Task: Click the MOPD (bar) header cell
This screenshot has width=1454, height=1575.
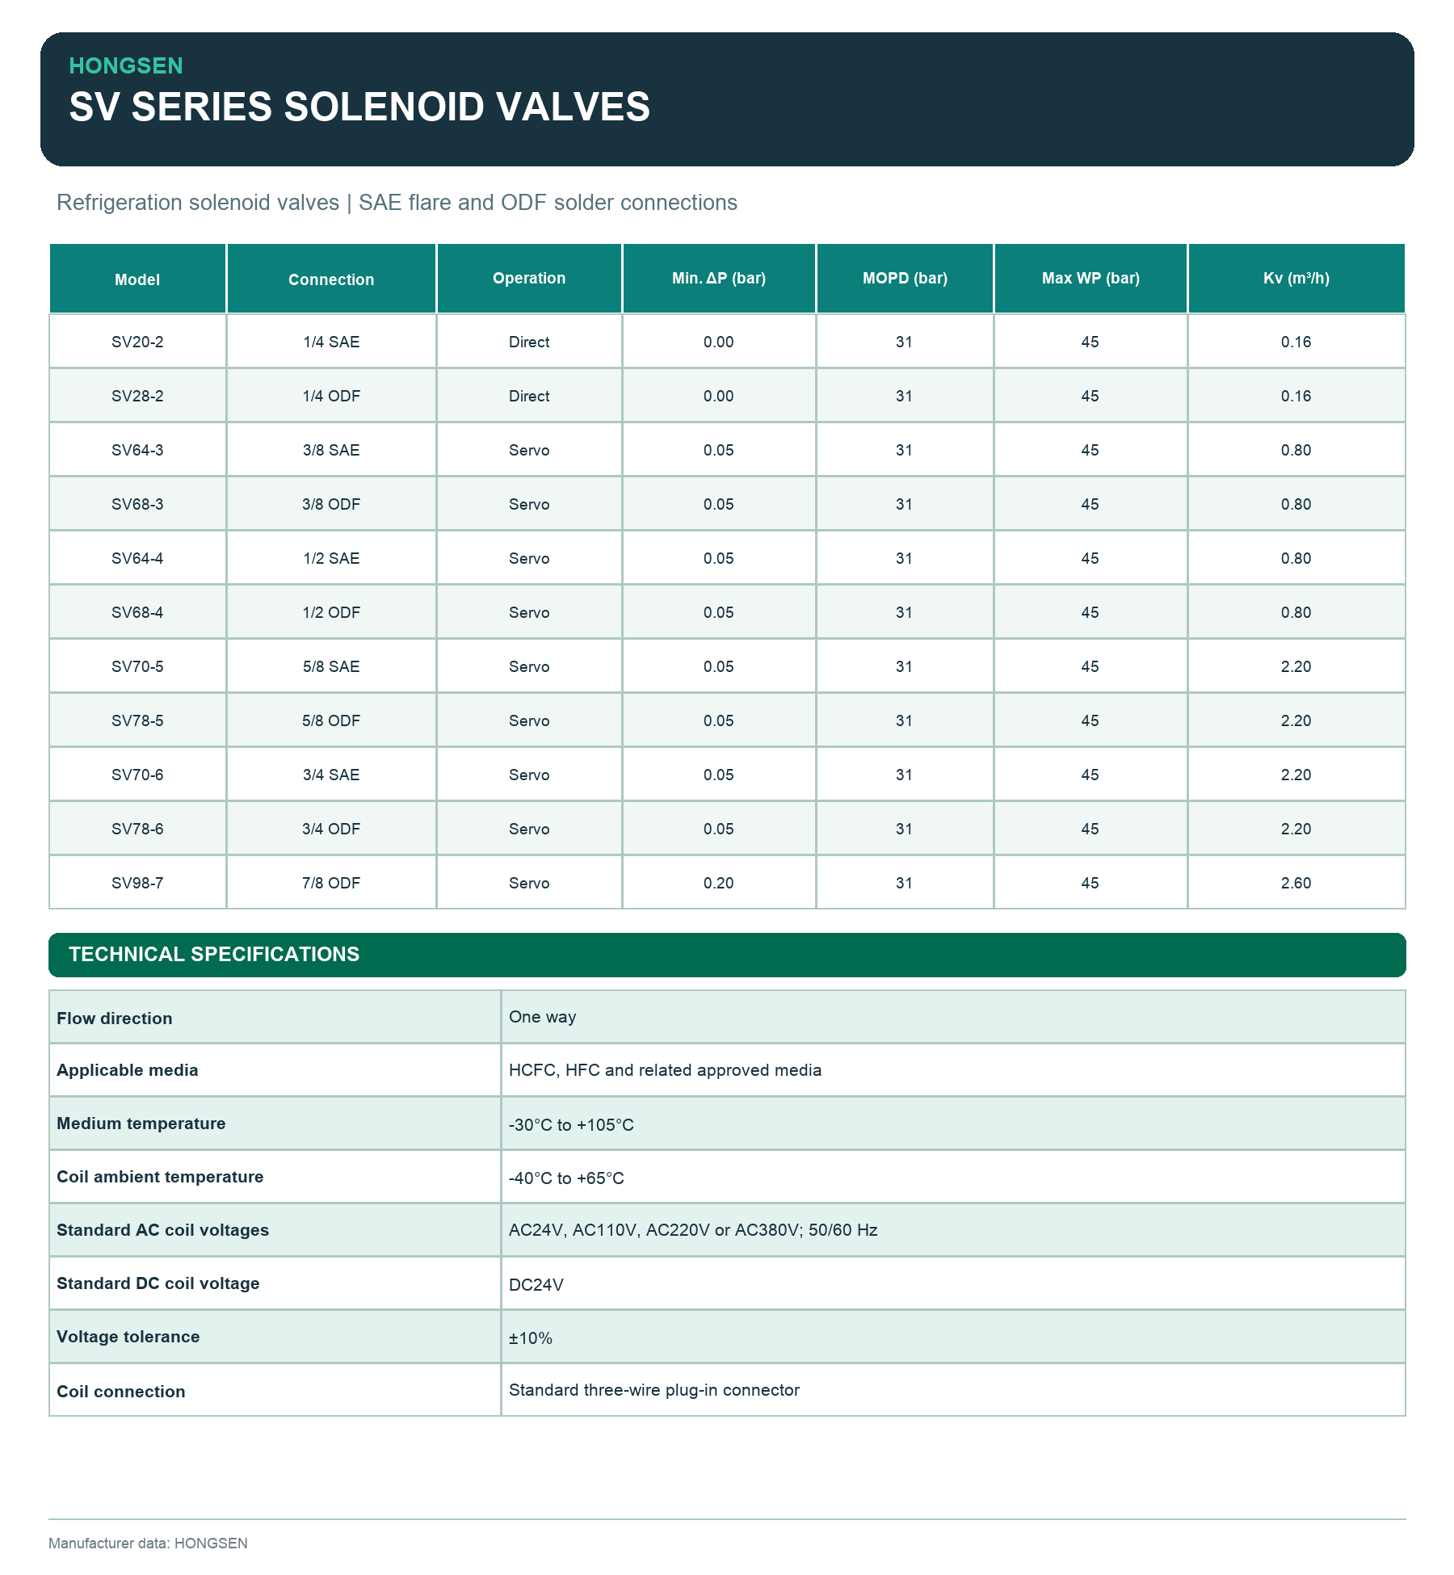Action: pos(905,279)
